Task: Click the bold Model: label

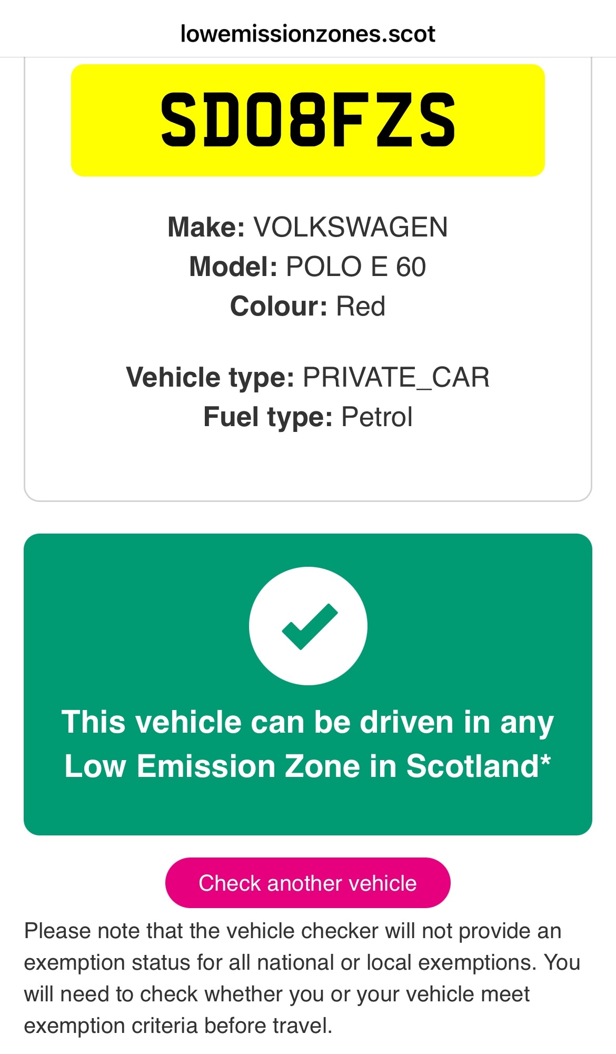Action: click(x=233, y=267)
